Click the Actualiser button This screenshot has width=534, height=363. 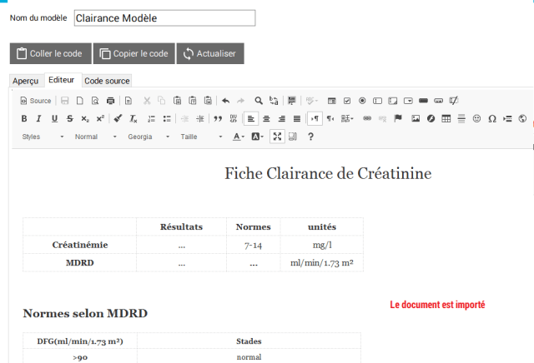coord(210,53)
